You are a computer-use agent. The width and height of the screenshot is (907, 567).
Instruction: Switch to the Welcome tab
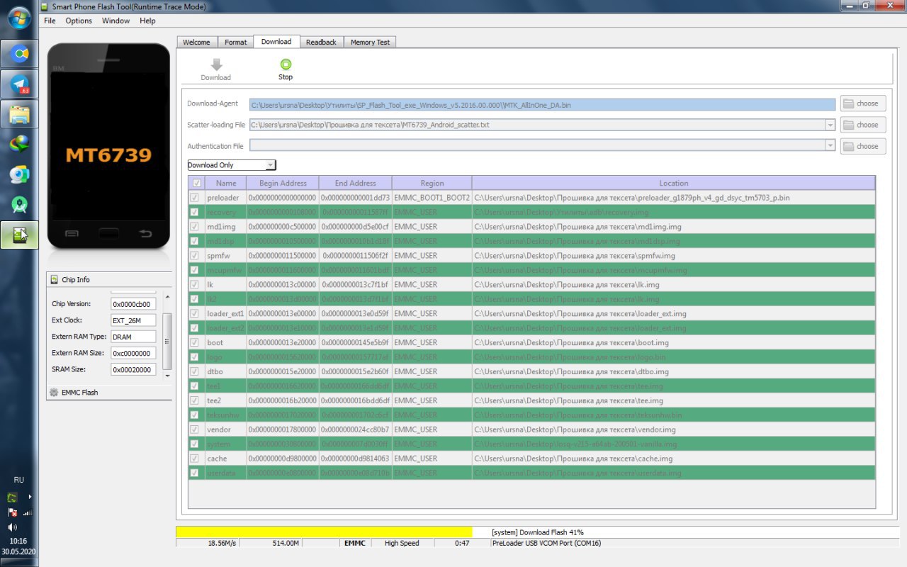point(196,42)
